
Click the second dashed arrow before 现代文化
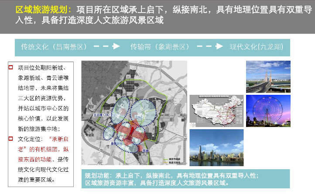click(210, 47)
